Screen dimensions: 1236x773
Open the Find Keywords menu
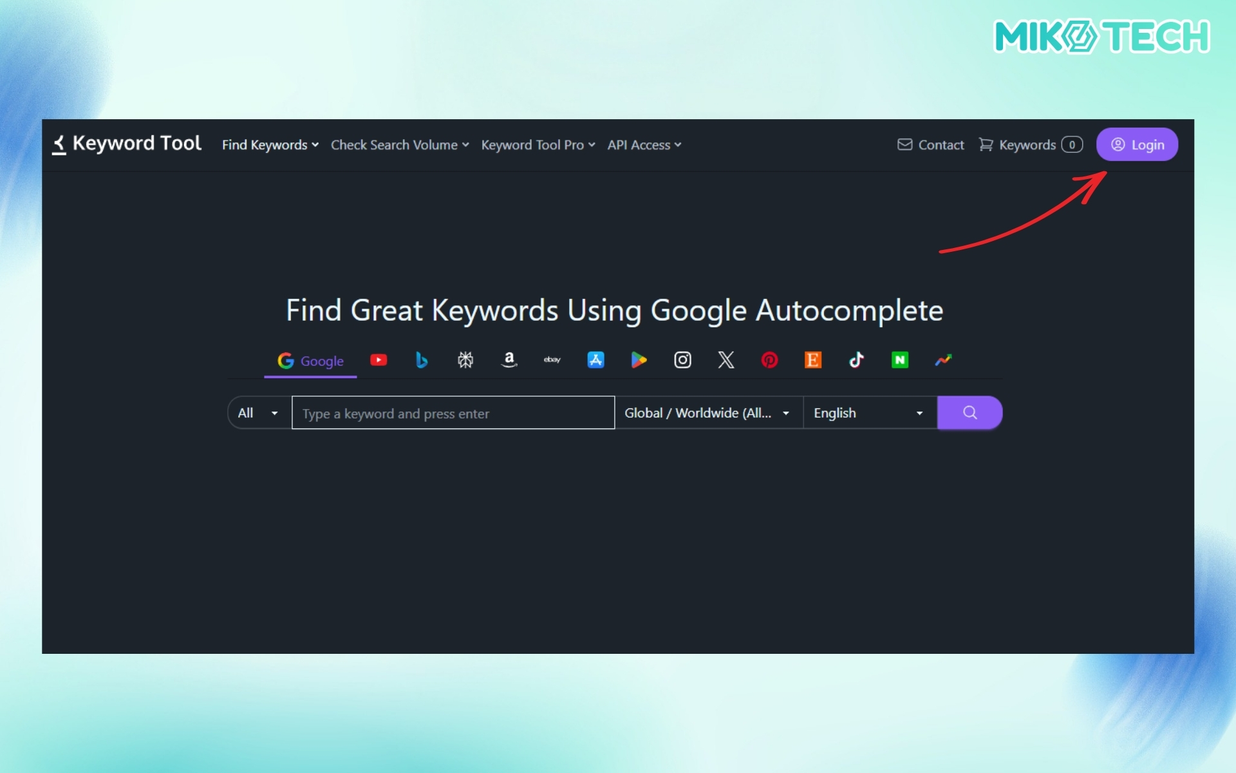pos(270,145)
